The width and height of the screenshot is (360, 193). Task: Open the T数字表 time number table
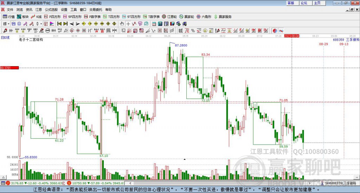point(151,17)
